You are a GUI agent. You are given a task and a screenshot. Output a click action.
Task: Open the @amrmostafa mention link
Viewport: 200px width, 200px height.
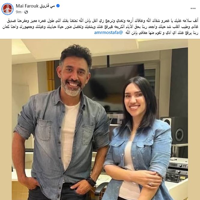108,32
